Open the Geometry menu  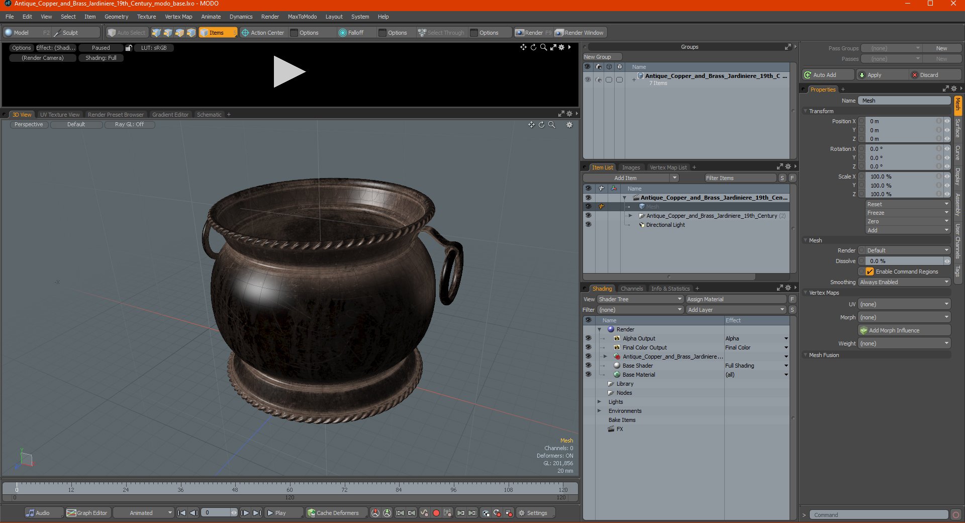116,17
